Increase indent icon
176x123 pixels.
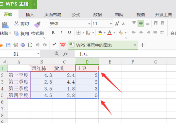point(163,23)
